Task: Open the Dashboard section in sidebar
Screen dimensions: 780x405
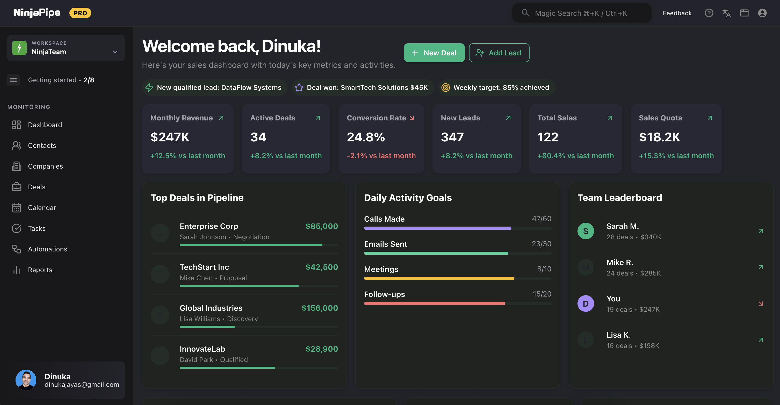Action: 45,125
